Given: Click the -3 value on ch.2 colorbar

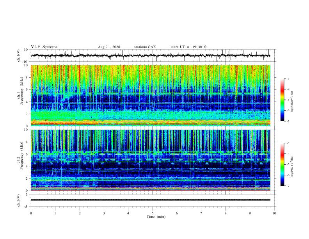Looking at the screenshot, I should coord(288,143).
